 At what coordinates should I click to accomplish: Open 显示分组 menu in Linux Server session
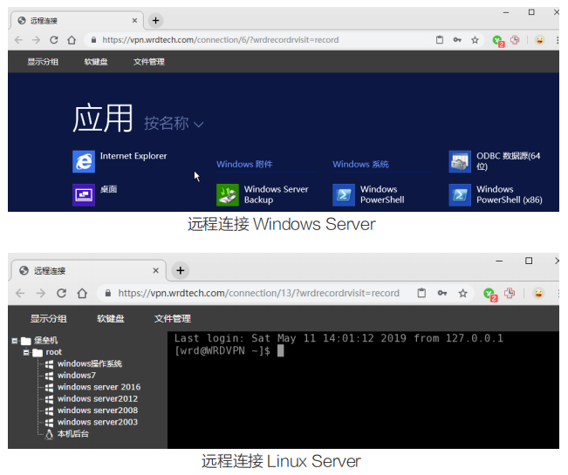coord(48,319)
